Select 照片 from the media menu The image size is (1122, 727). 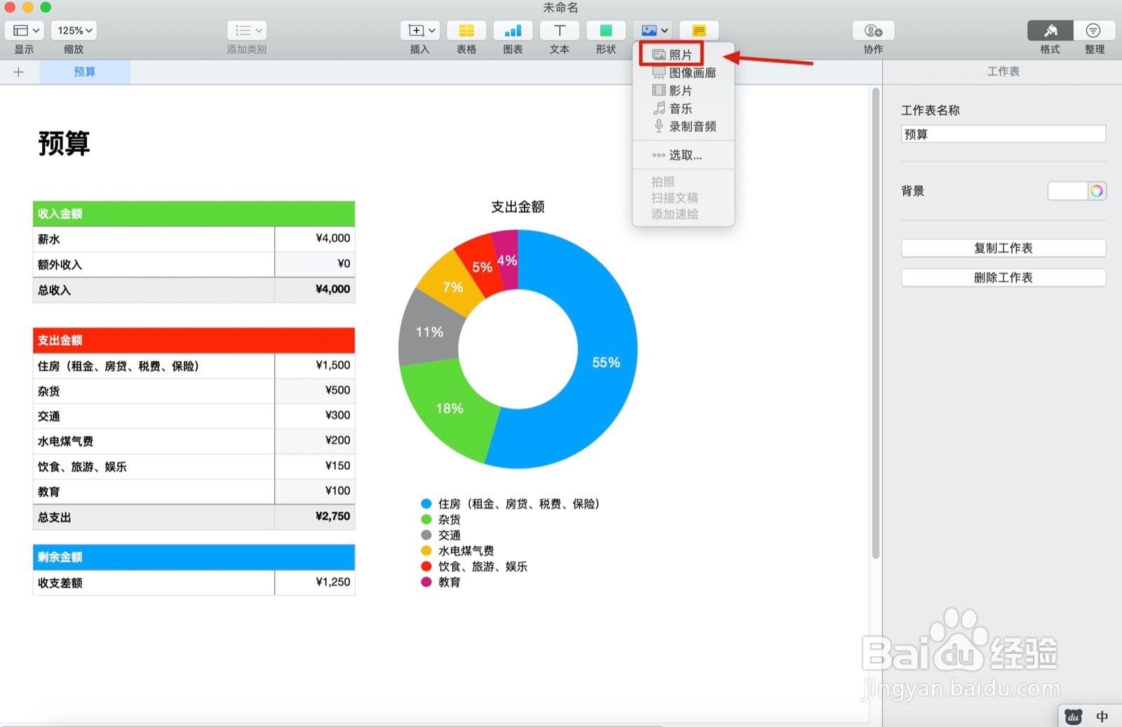(x=678, y=54)
